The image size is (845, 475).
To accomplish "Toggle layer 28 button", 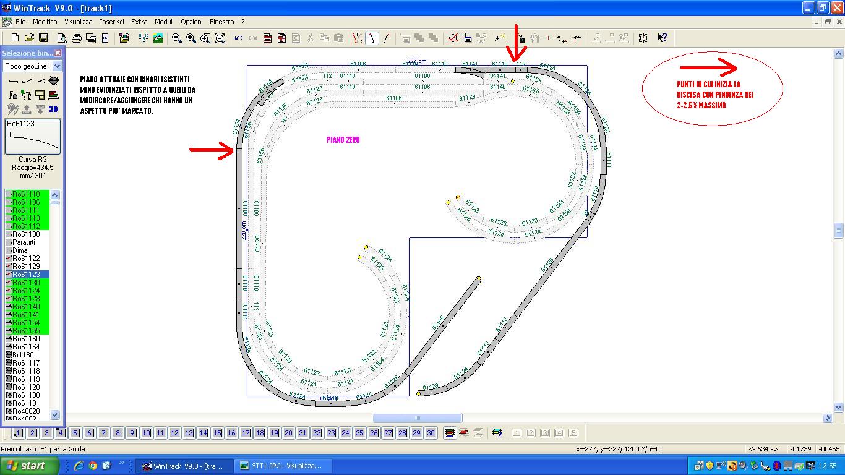I will click(x=402, y=433).
